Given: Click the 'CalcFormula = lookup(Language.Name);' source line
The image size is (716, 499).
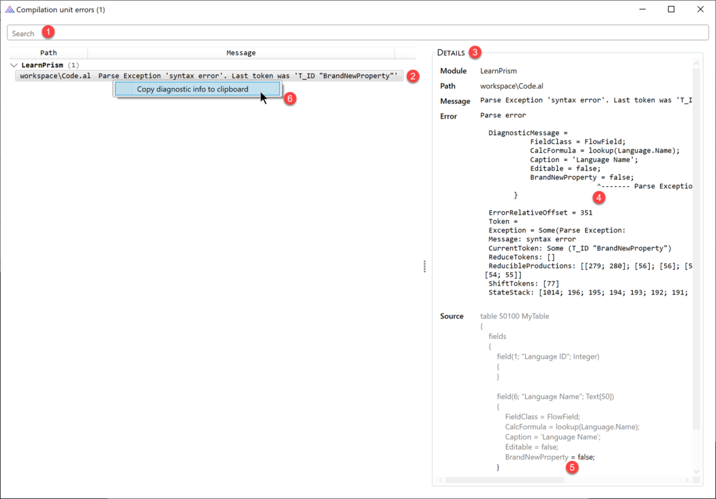Looking at the screenshot, I should coord(572,427).
